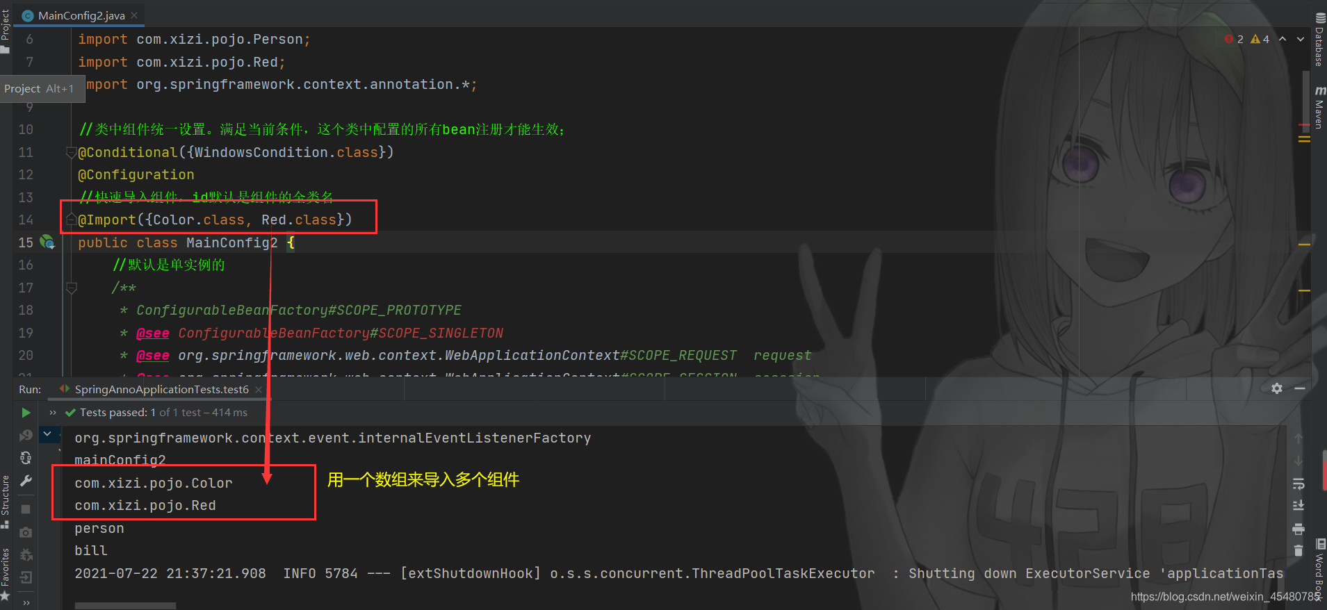This screenshot has width=1327, height=610.
Task: Go to next highlighted error arrow
Action: (1301, 40)
